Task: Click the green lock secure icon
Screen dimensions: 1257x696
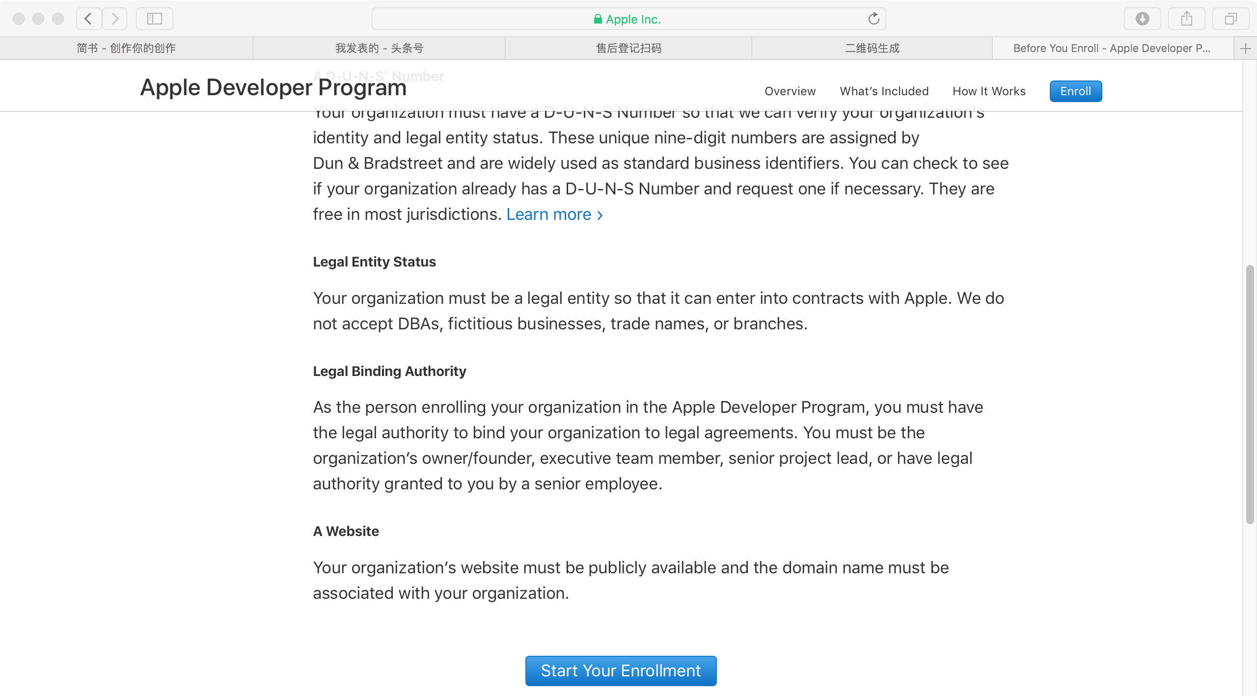Action: [x=598, y=19]
